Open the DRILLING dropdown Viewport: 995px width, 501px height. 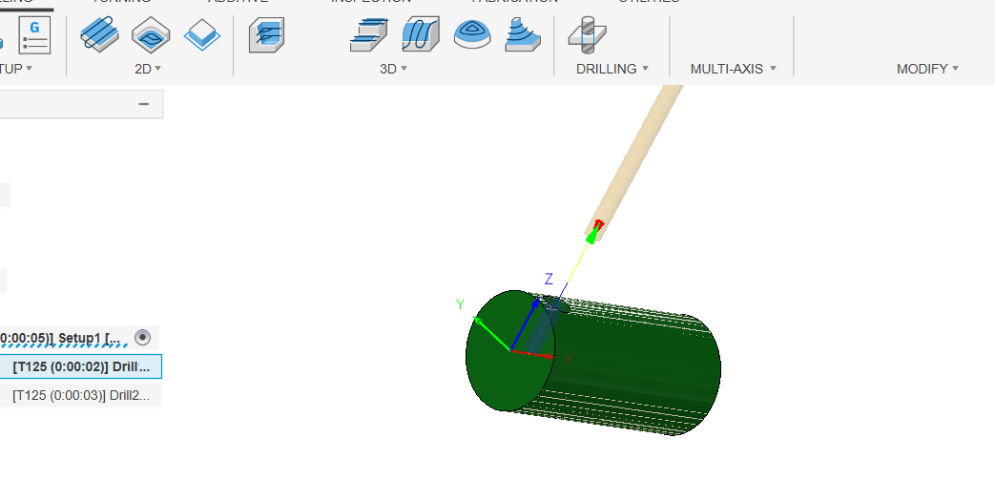click(x=612, y=69)
